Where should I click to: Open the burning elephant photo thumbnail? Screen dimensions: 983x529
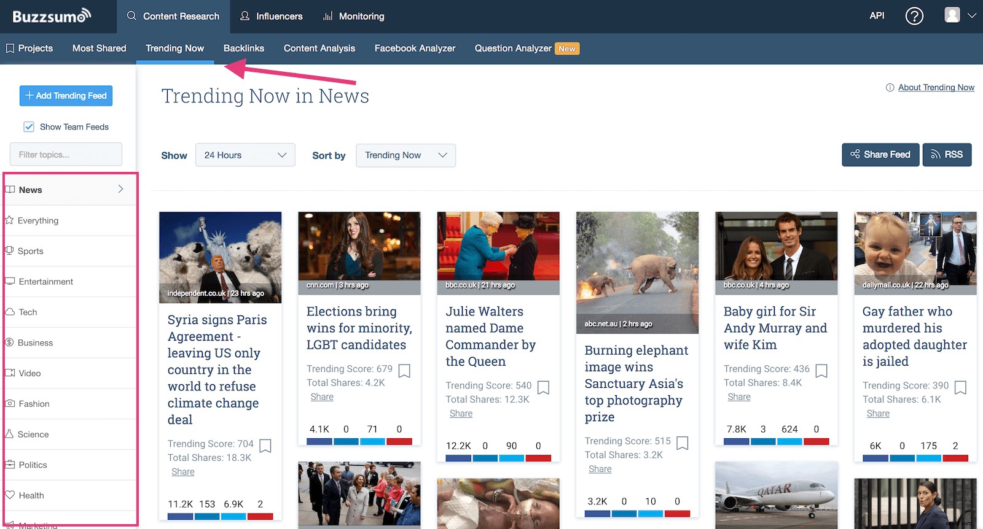pos(637,272)
